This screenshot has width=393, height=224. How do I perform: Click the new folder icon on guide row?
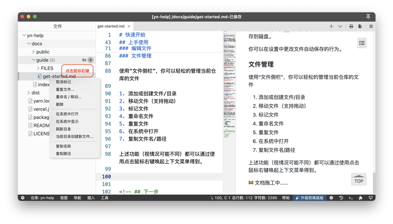[84, 60]
